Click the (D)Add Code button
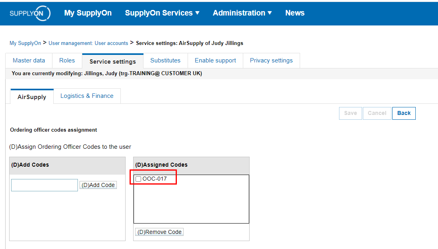The width and height of the screenshot is (438, 249). coord(98,185)
